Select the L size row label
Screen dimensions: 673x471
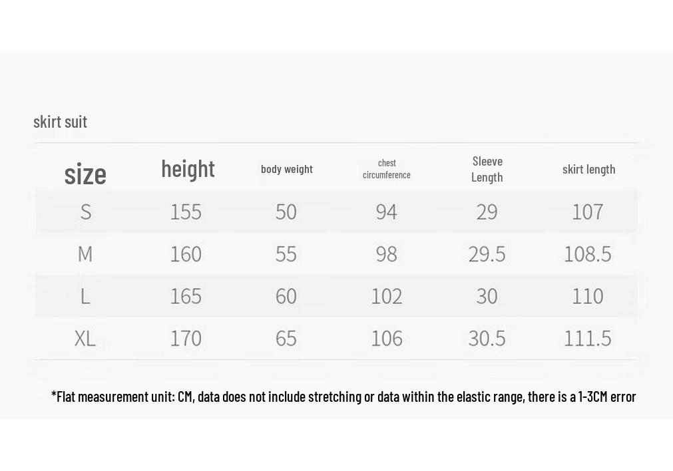tap(85, 296)
